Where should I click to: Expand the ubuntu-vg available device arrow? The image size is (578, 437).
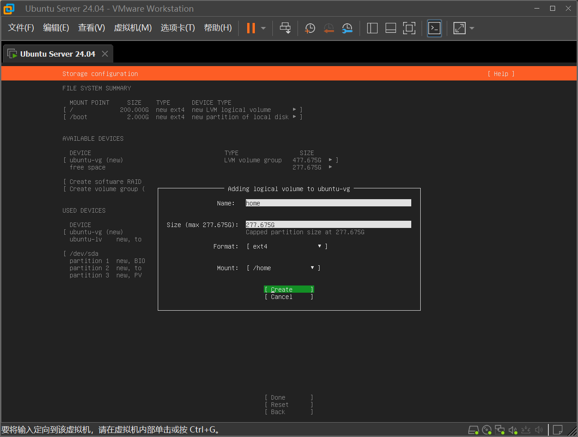tap(331, 160)
